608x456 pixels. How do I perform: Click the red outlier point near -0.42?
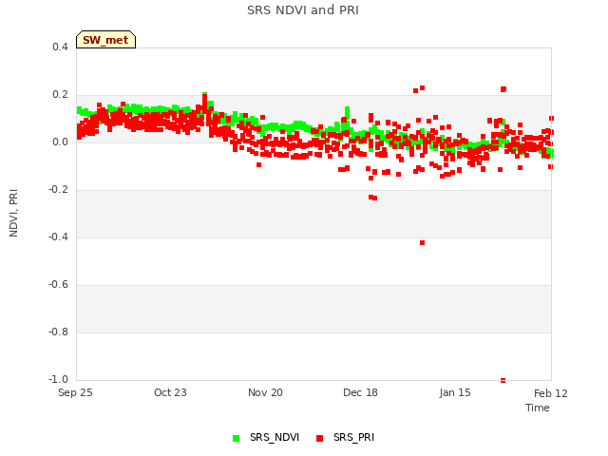tap(422, 243)
